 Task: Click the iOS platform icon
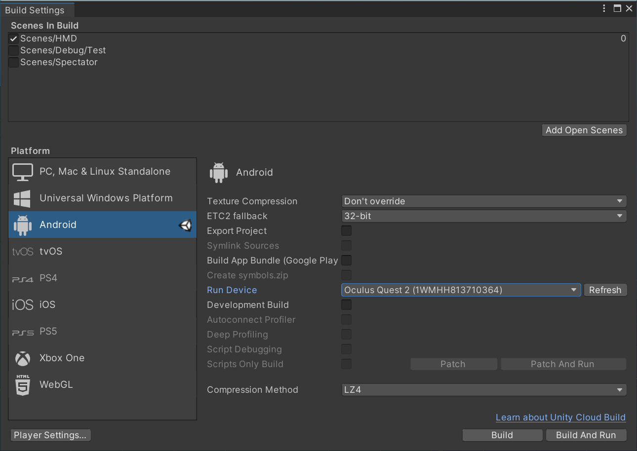23,305
